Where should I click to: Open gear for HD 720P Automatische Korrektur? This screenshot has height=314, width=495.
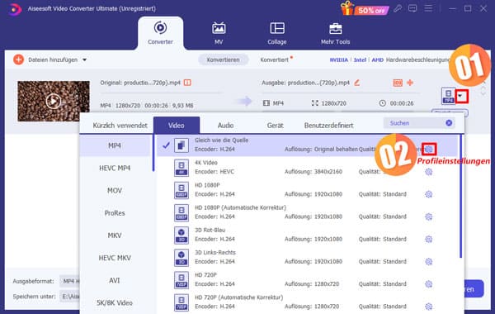pos(428,307)
